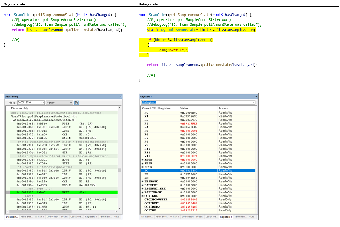Viewport: 340px width, 227px height.
Task: Click the Access column header
Action: [x=236, y=108]
